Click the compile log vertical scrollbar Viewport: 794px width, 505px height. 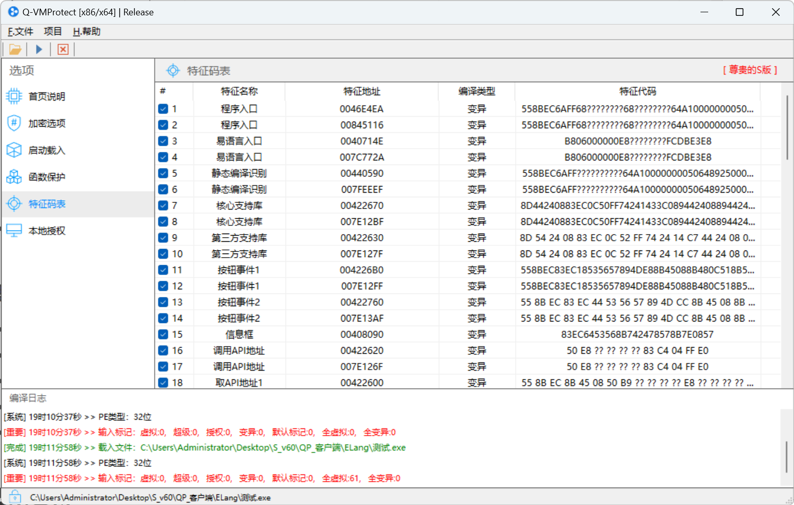pos(787,456)
